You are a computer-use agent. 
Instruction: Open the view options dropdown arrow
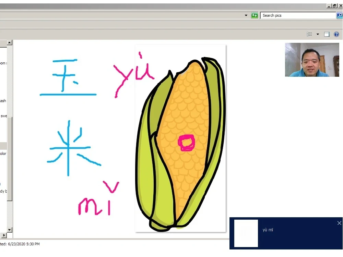click(x=318, y=34)
